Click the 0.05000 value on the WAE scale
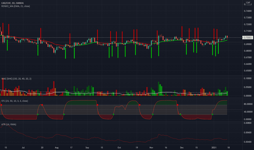The height and width of the screenshot is (150, 254). click(248, 87)
